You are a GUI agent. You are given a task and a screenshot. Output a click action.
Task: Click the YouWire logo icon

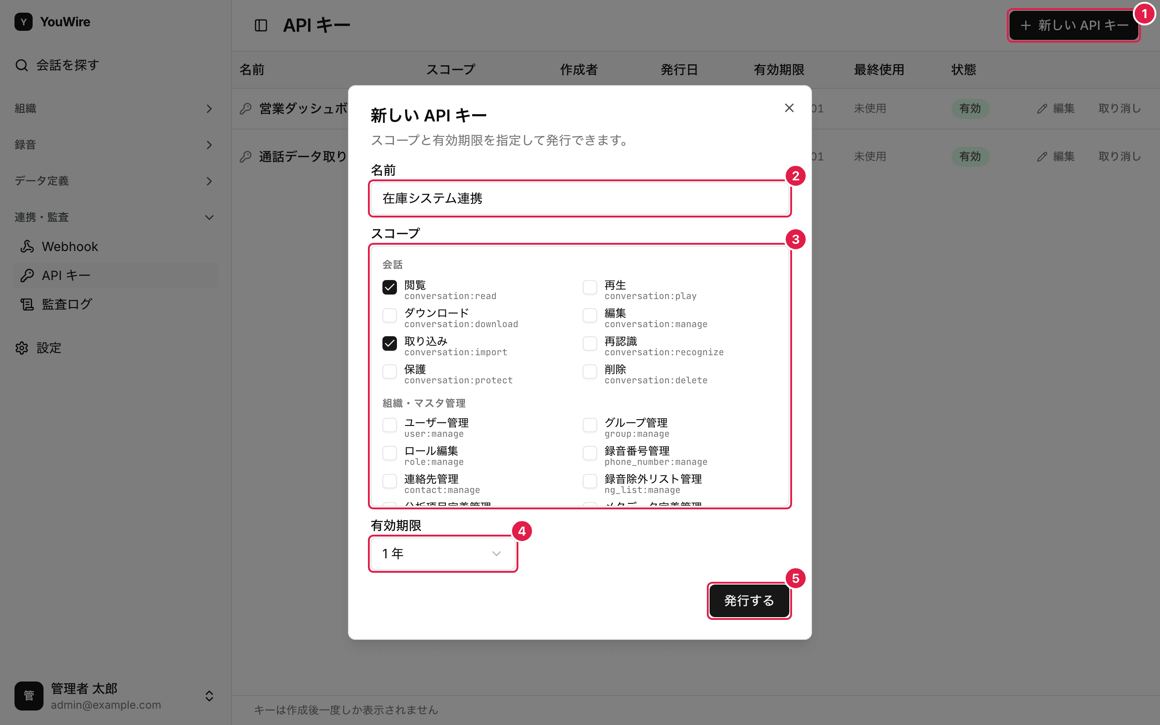(x=24, y=22)
